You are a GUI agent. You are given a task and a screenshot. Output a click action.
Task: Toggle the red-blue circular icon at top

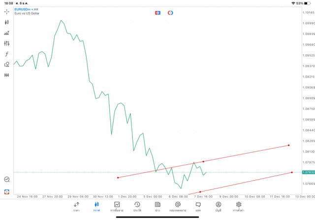pyautogui.click(x=170, y=13)
